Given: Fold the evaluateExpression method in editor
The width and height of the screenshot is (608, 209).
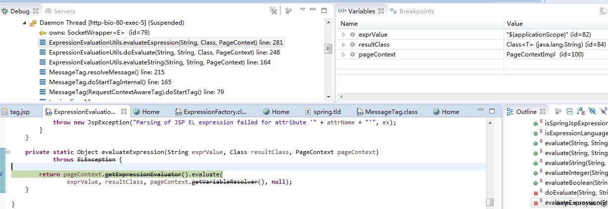Looking at the screenshot, I should [7, 152].
